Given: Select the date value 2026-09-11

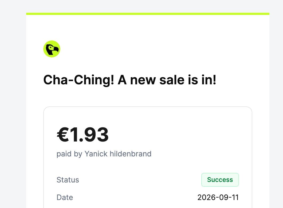Looking at the screenshot, I should click(218, 197).
